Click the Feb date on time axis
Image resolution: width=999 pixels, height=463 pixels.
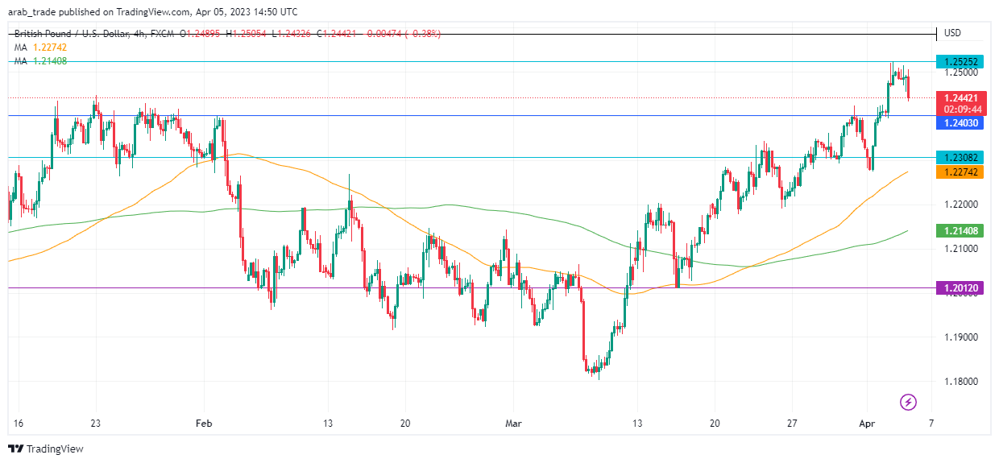click(204, 423)
